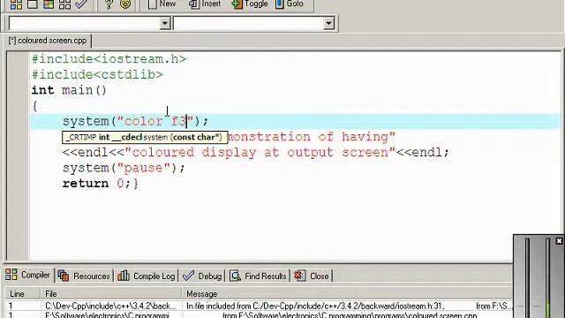Click the Compile toolbar icon with colored squares
Image resolution: width=565 pixels, height=318 pixels.
click(16, 4)
